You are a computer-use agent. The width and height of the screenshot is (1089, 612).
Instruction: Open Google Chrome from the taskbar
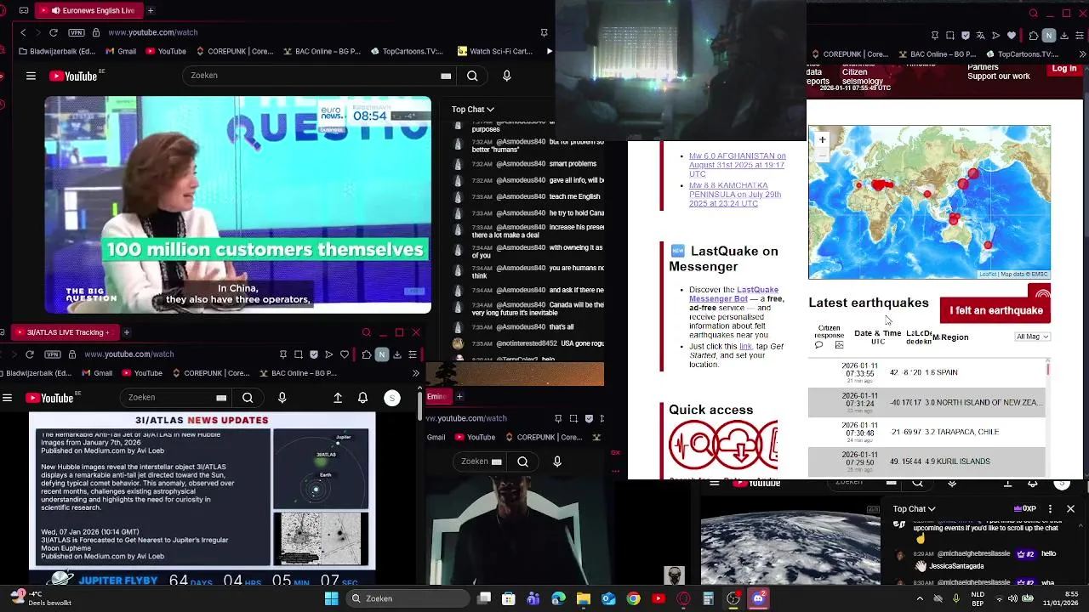click(633, 599)
